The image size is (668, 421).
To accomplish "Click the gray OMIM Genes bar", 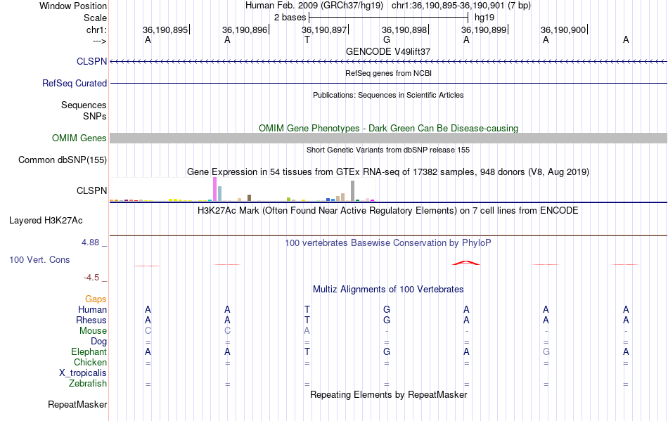I will click(x=388, y=138).
